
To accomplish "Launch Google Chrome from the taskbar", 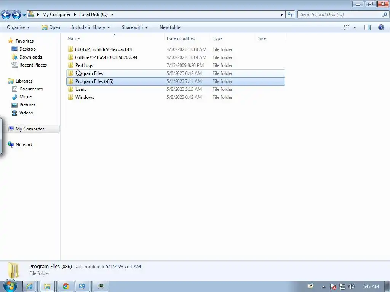I will point(66,287).
